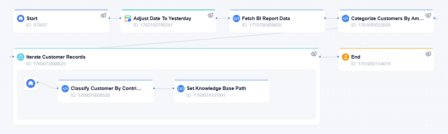The image size is (448, 134).
Task: Click the Fetch BI Report Data variable icon
Action: tap(236, 18)
